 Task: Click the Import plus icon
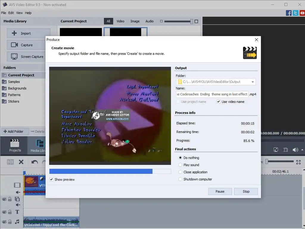(14, 33)
